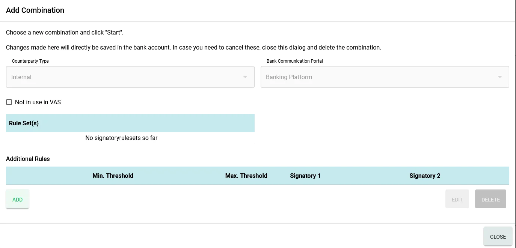Click the Add Combination dialog title
The height and width of the screenshot is (248, 516).
click(35, 10)
